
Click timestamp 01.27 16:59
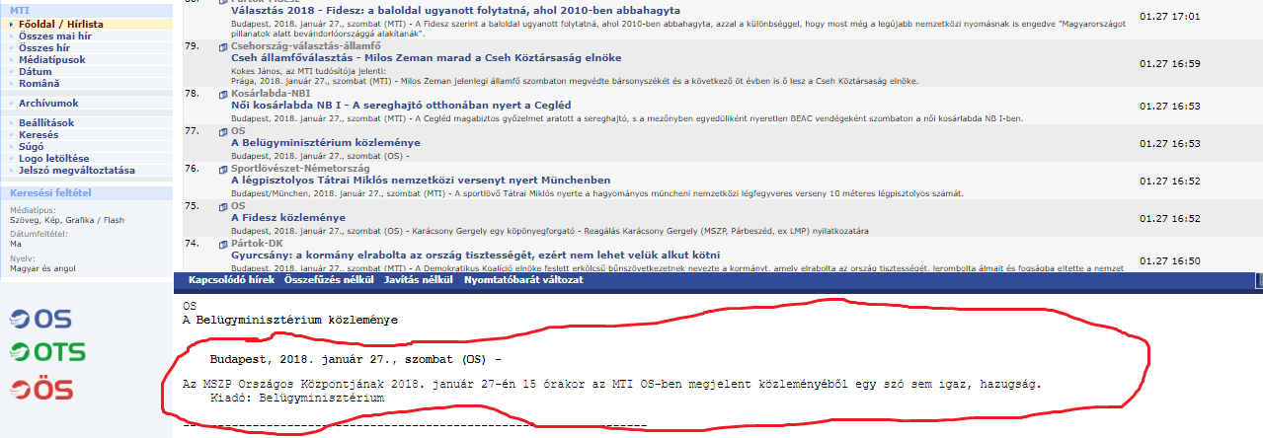point(1169,64)
